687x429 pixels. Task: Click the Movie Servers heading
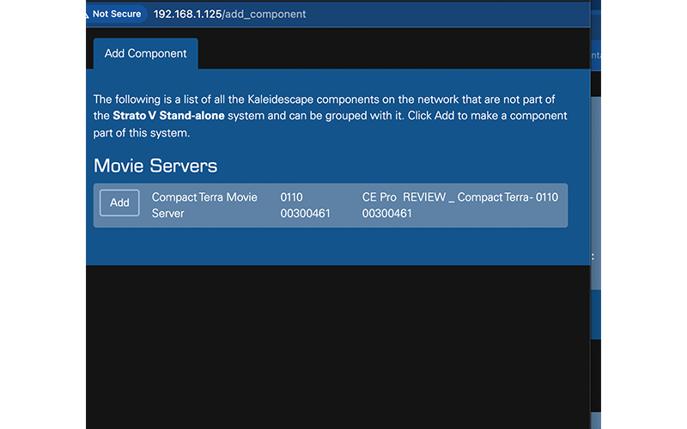155,166
